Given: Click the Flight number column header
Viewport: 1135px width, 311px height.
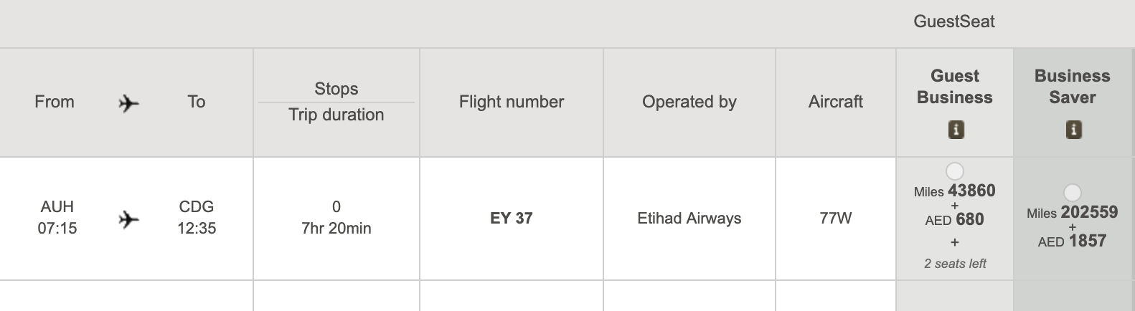Looking at the screenshot, I should [x=511, y=102].
